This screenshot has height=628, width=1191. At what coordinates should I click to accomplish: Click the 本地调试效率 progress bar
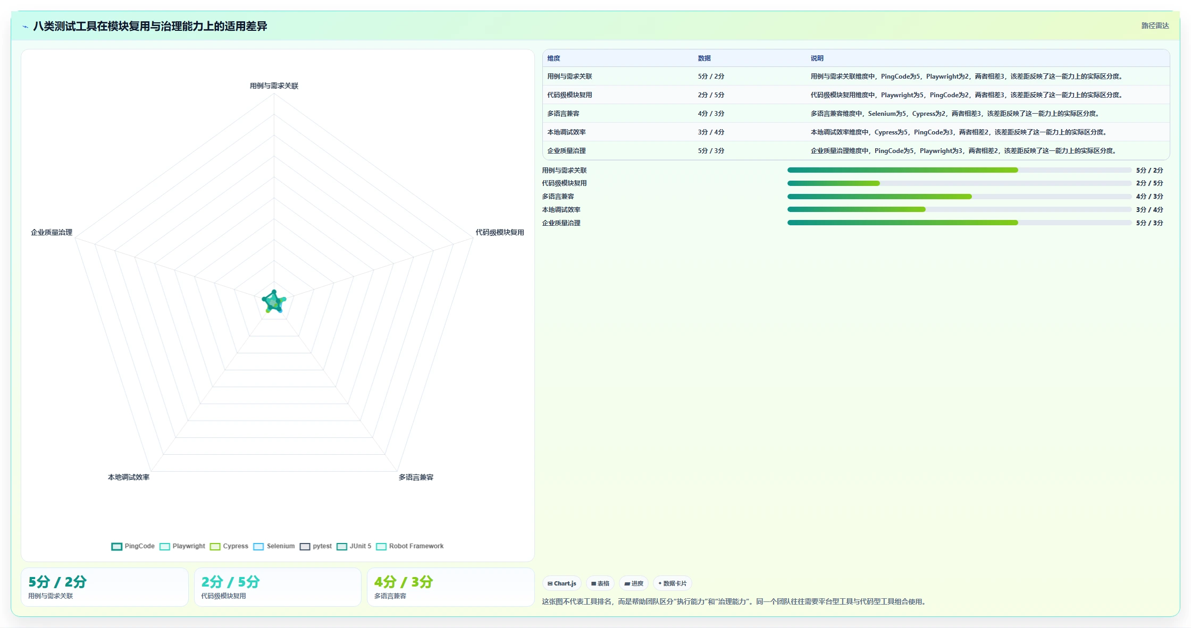pos(959,209)
